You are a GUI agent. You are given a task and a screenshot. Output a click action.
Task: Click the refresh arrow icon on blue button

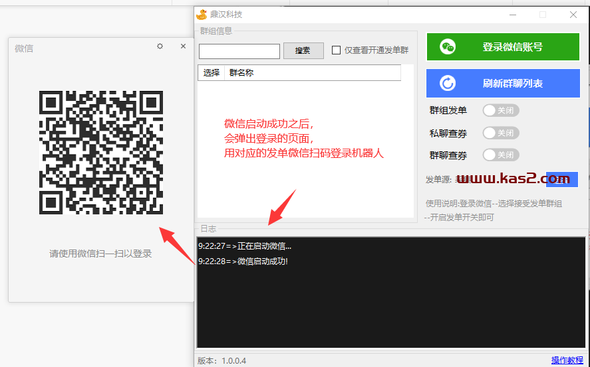448,84
